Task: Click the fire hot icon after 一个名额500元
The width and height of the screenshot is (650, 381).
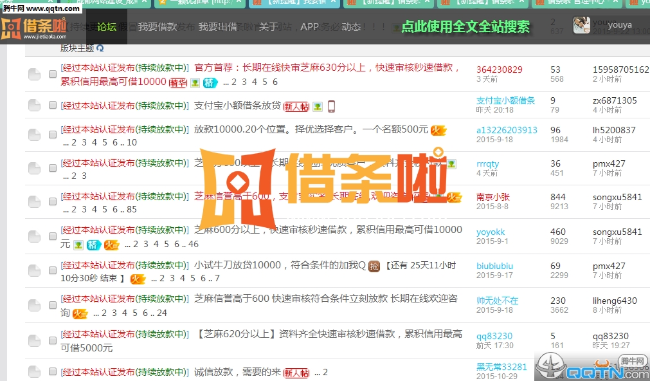Action: [x=438, y=130]
